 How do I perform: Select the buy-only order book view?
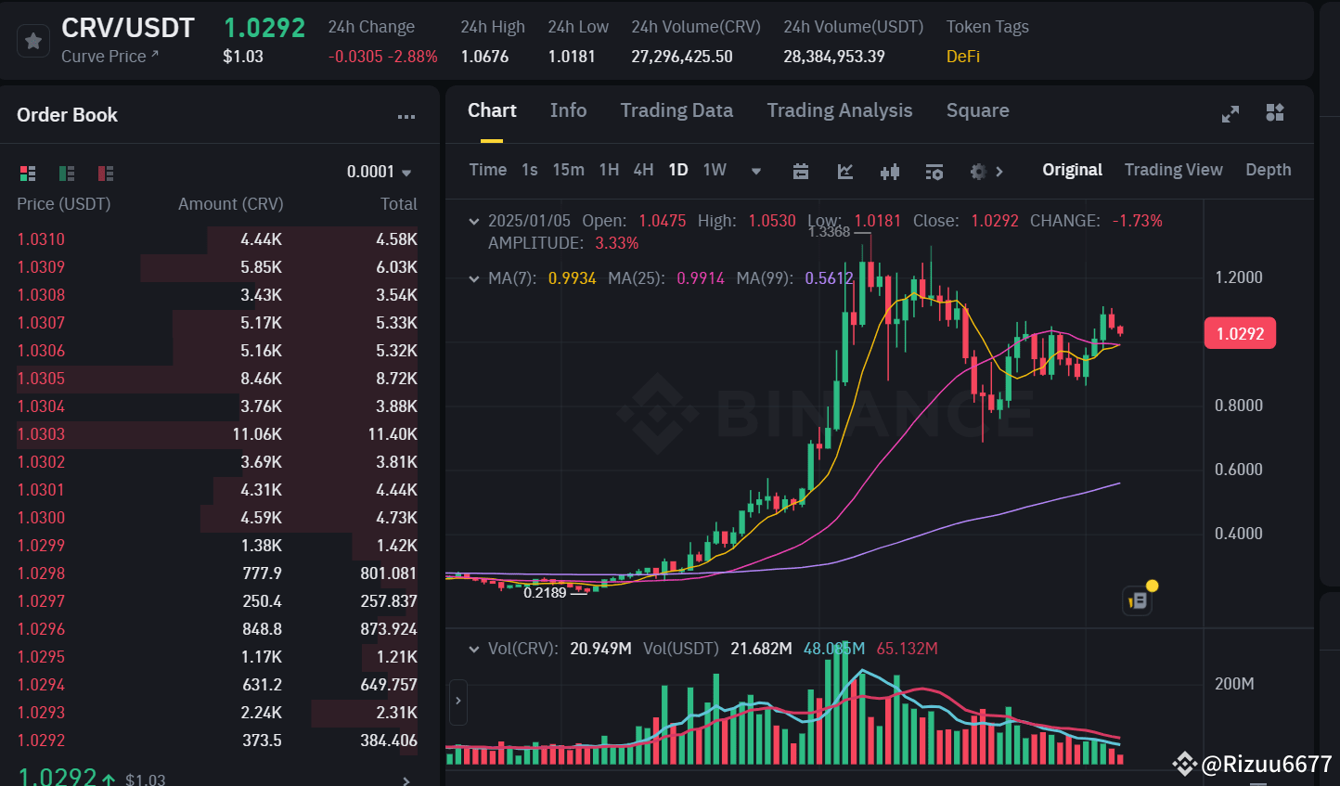point(66,173)
